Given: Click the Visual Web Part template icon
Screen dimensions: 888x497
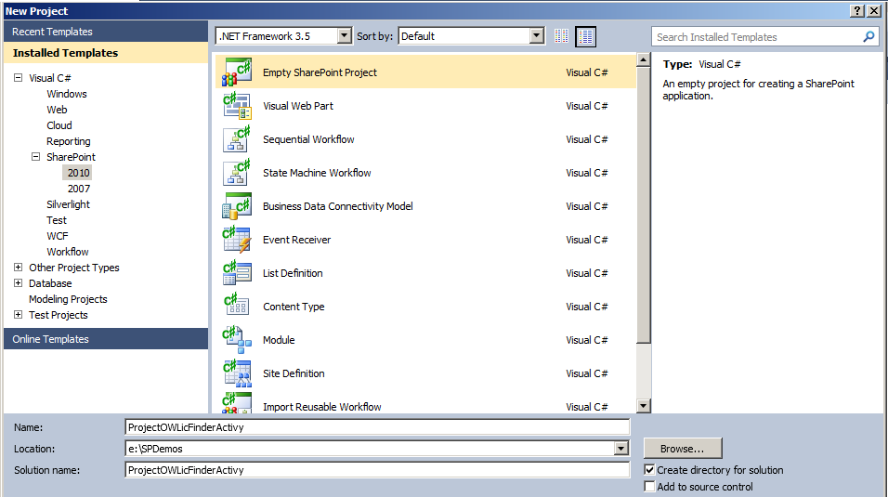Looking at the screenshot, I should click(x=237, y=105).
